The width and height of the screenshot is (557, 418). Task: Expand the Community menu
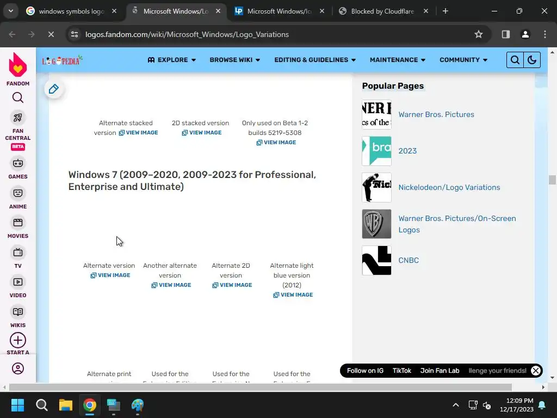click(x=463, y=60)
